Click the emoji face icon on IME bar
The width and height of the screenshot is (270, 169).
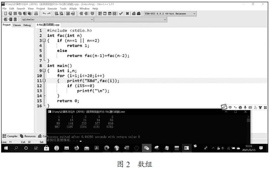tap(240, 107)
